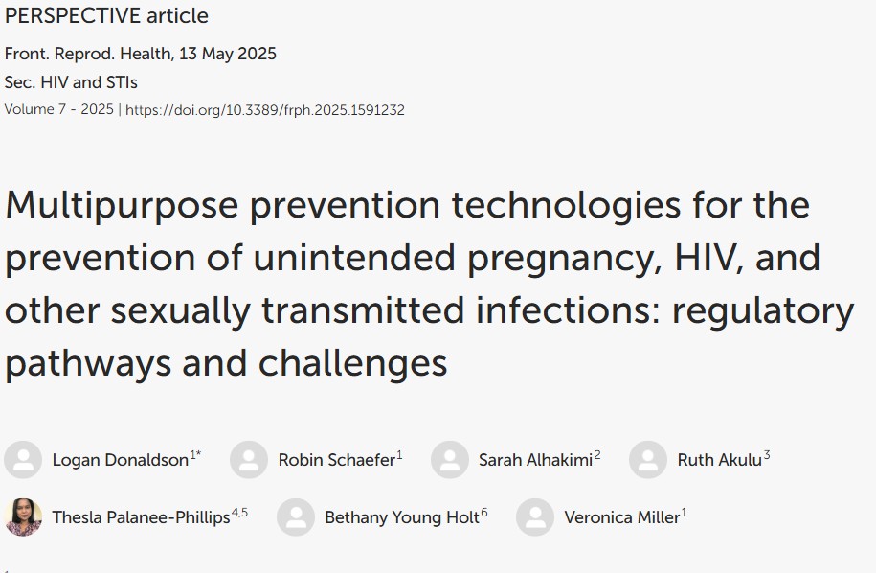Open the article DOI link
This screenshot has width=876, height=573.
265,110
